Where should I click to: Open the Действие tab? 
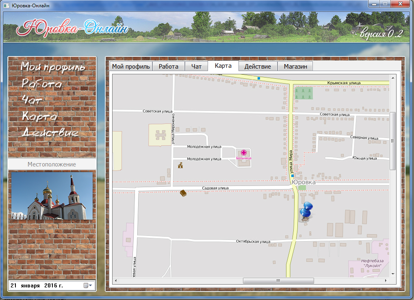[258, 67]
